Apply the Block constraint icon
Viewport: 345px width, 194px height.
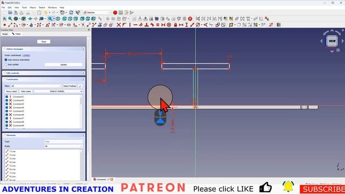click(x=169, y=25)
